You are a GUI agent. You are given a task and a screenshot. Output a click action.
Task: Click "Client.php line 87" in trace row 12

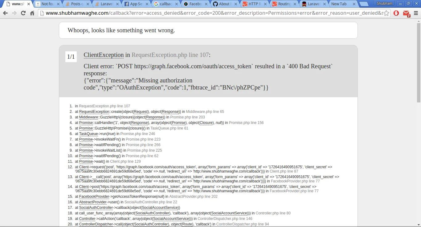[284, 171]
